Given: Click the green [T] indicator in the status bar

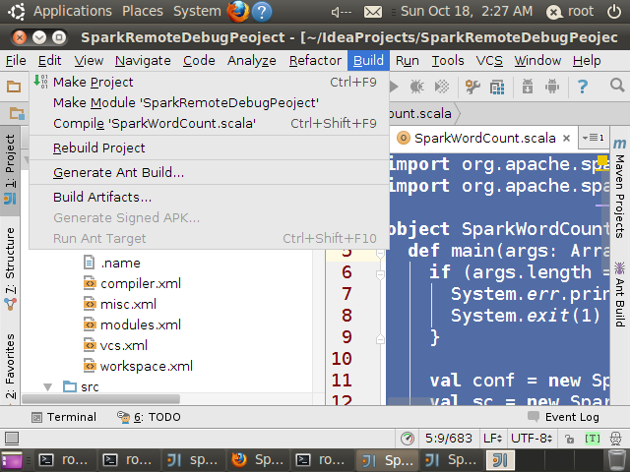Looking at the screenshot, I should [593, 439].
